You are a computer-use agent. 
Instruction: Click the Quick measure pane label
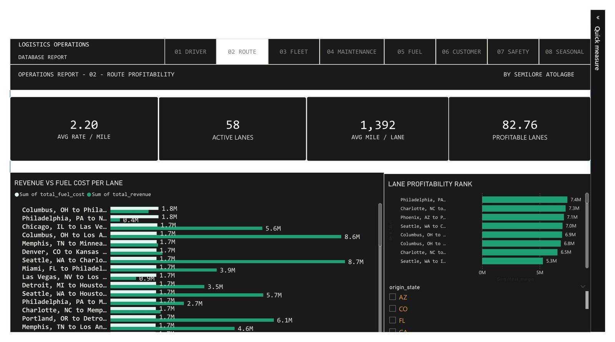tap(597, 48)
